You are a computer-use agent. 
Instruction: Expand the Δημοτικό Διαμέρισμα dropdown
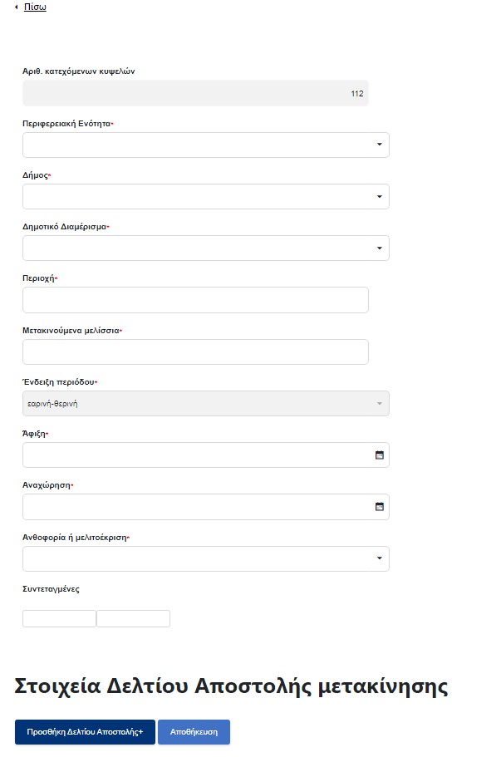(x=205, y=248)
